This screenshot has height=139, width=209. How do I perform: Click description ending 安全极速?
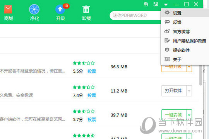click(16, 95)
